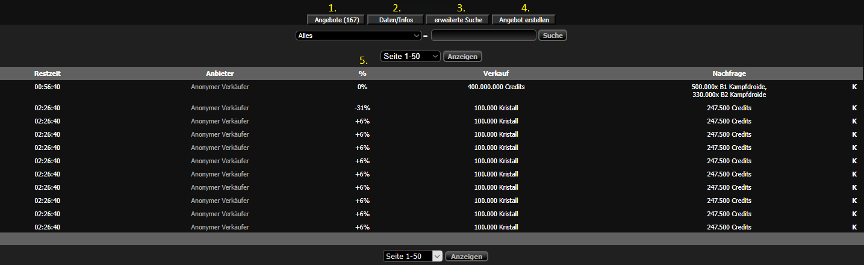
Task: Open the top Seite 1-50 dropdown
Action: (411, 56)
